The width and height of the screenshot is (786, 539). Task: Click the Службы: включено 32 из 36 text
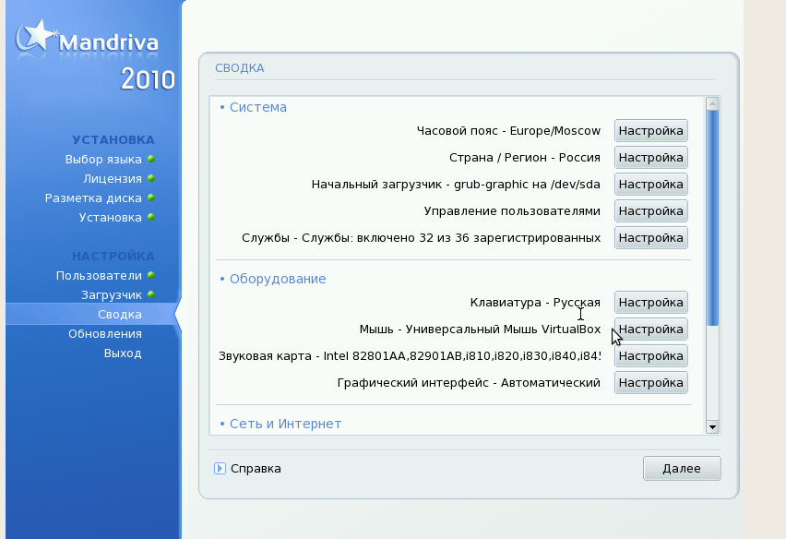point(421,238)
